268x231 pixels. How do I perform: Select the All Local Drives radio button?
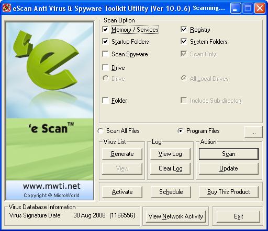(x=184, y=78)
